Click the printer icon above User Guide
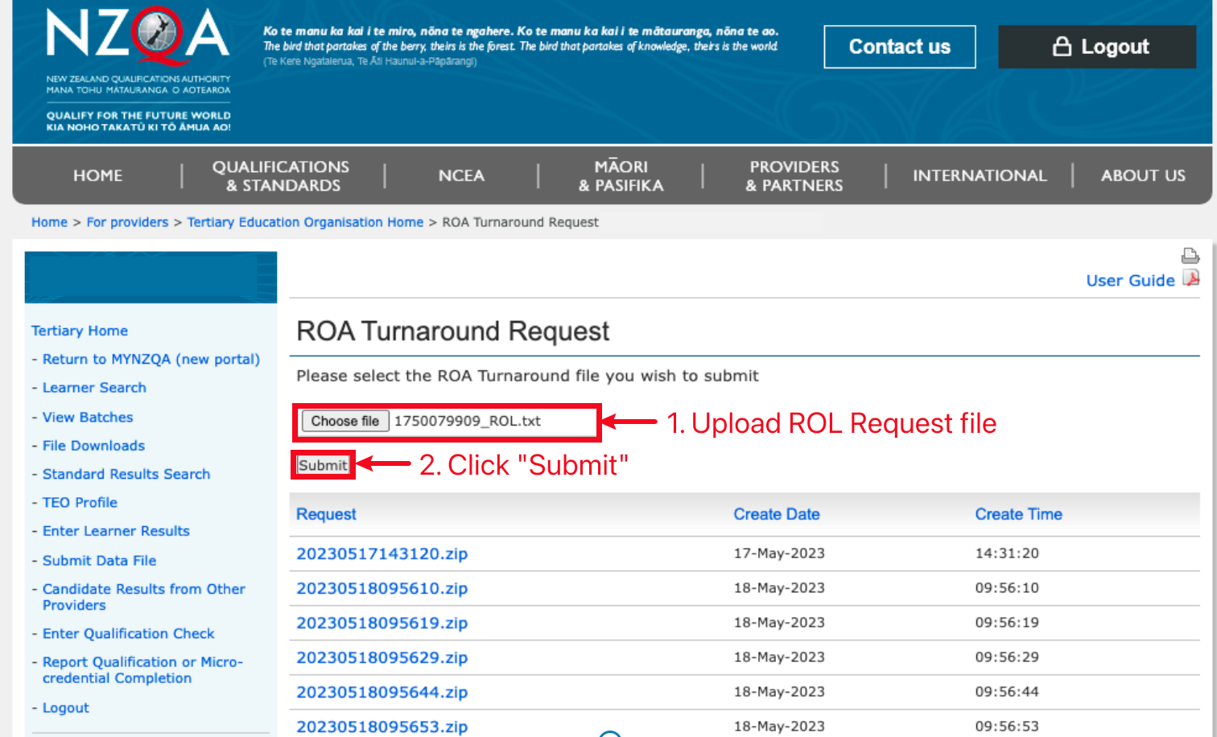The height and width of the screenshot is (737, 1217). coord(1190,256)
